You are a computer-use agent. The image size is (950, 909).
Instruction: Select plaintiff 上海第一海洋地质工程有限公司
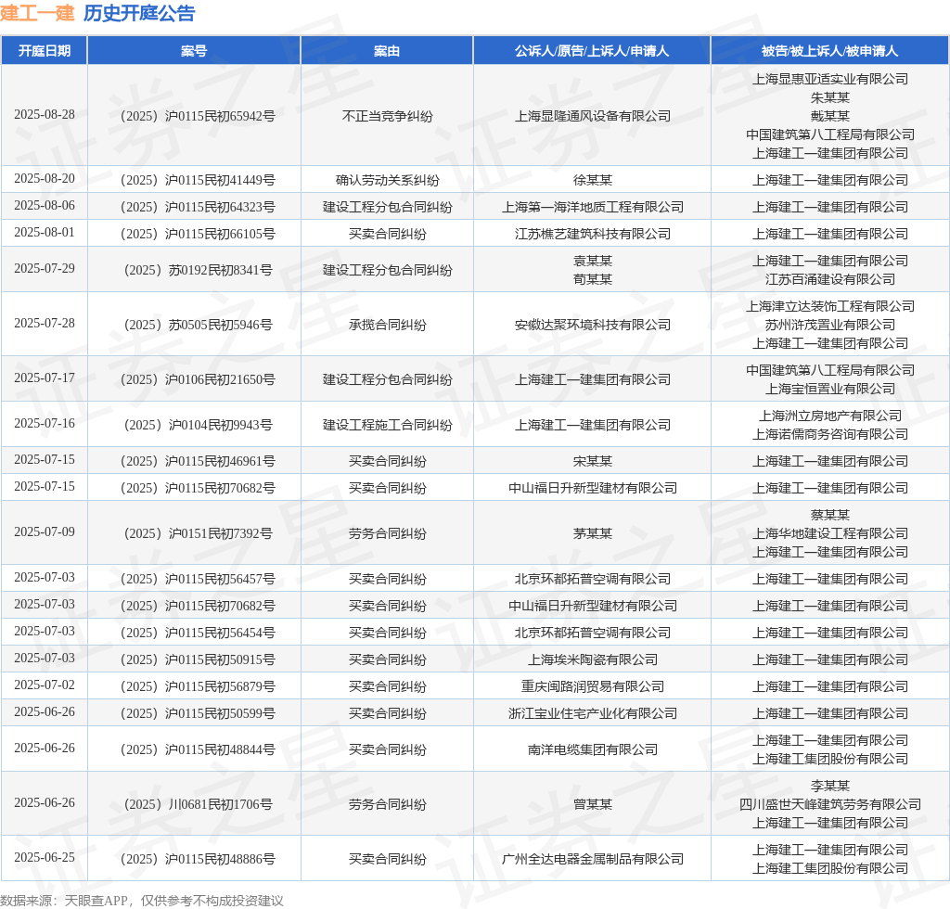point(593,207)
